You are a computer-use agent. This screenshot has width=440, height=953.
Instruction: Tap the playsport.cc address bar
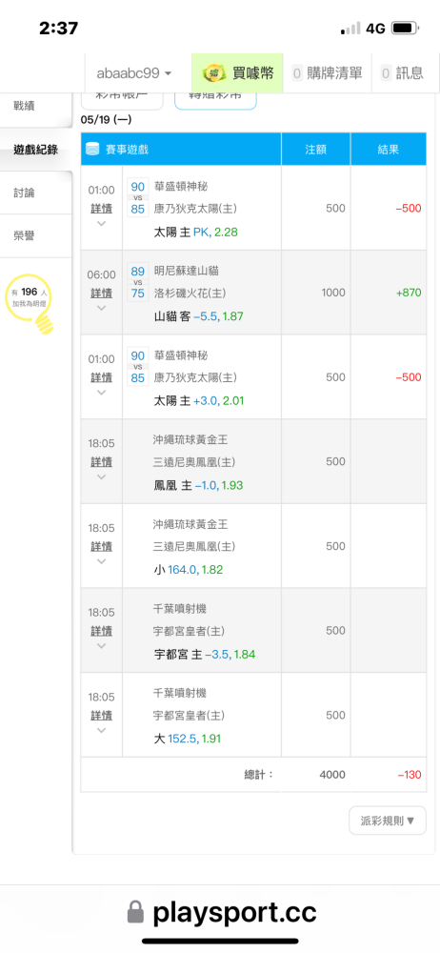pos(220,913)
